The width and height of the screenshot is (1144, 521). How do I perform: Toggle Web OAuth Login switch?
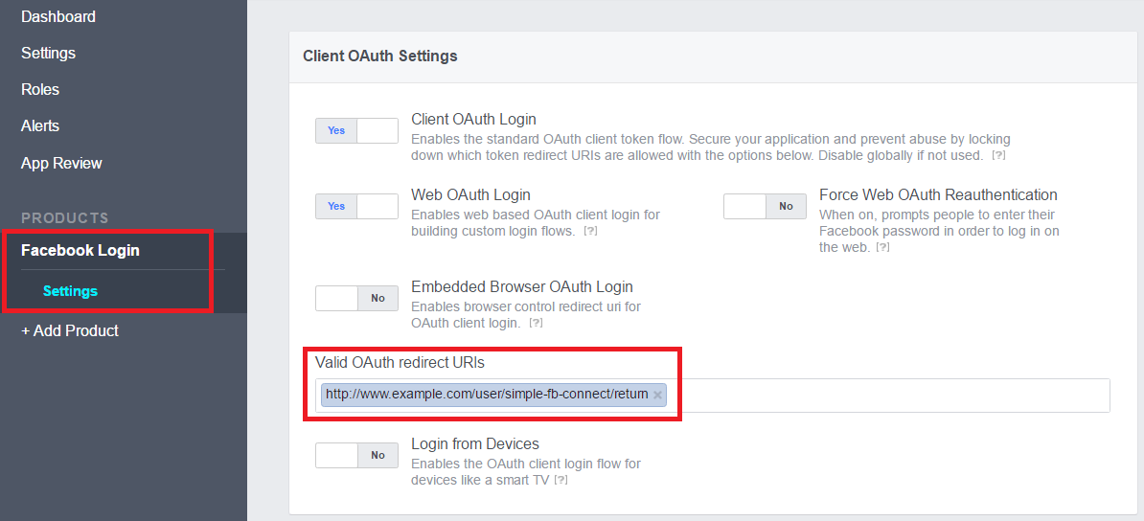coord(356,207)
